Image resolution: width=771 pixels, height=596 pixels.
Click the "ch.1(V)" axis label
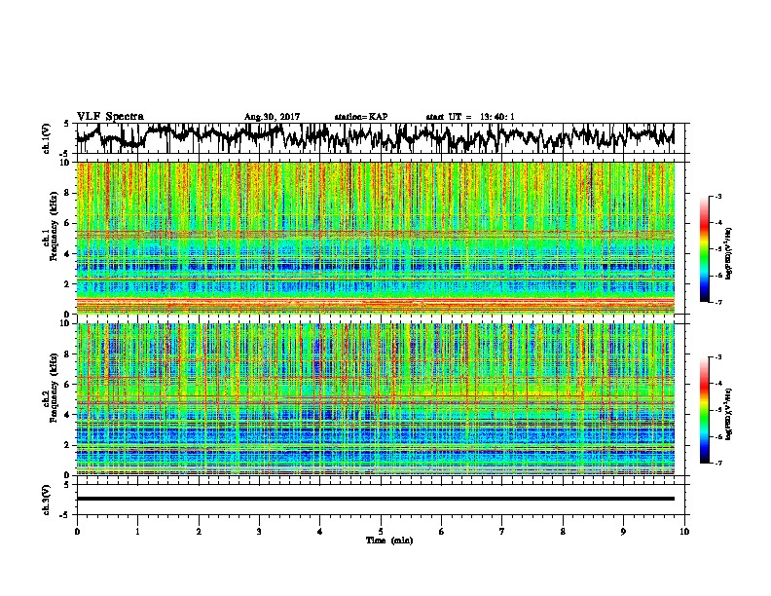47,138
